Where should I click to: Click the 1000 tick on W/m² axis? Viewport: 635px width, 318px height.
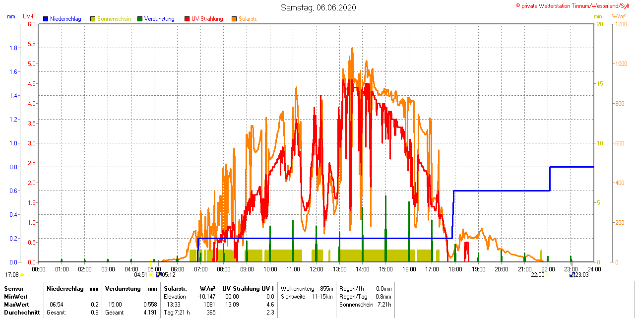(621, 64)
